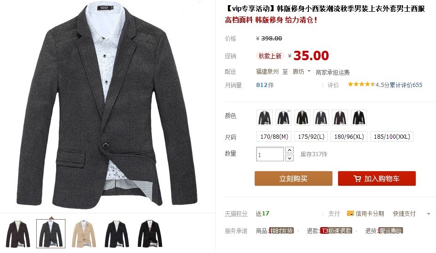
Task: Select size 170/88(M)
Action: click(274, 137)
